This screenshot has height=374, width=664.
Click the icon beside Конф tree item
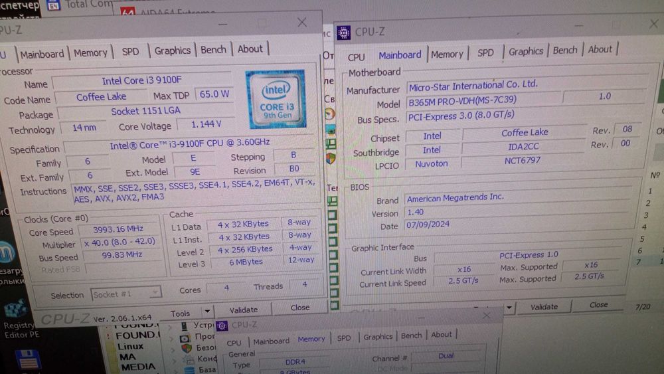coord(188,359)
